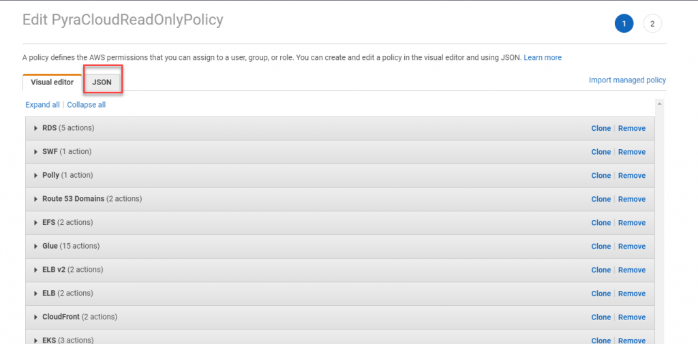Select the Visual editor tab
The height and width of the screenshot is (344, 698).
pyautogui.click(x=52, y=82)
